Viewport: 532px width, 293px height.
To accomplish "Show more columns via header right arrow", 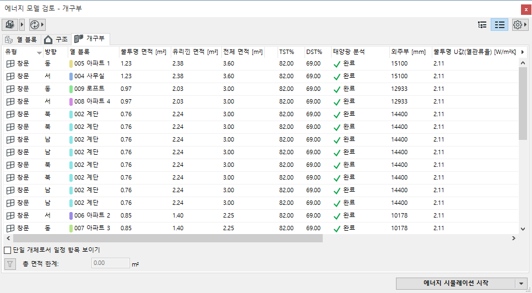I will click(x=523, y=52).
